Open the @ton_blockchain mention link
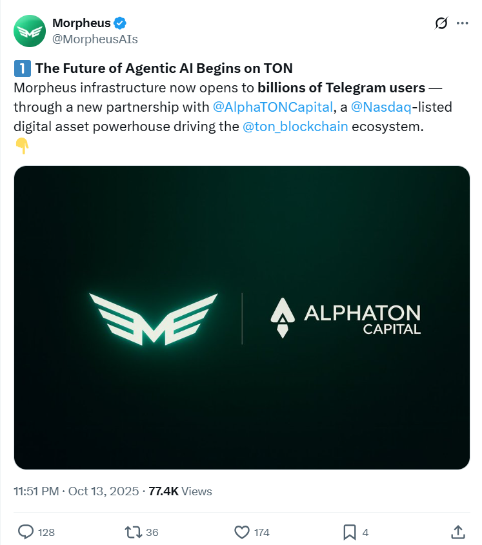Viewport: 482px width, 545px height. 296,126
